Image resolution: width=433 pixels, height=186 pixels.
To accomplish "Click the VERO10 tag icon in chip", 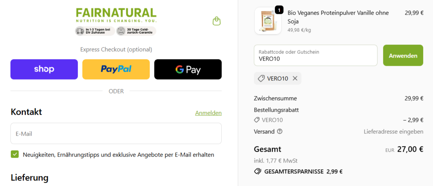I will [261, 78].
